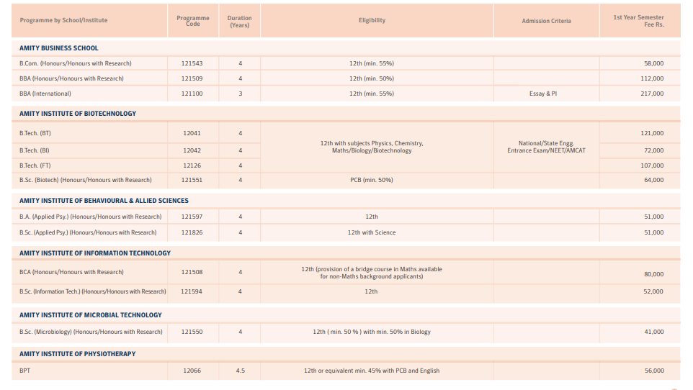Click programme code 121551
693x390 pixels.
click(x=192, y=180)
